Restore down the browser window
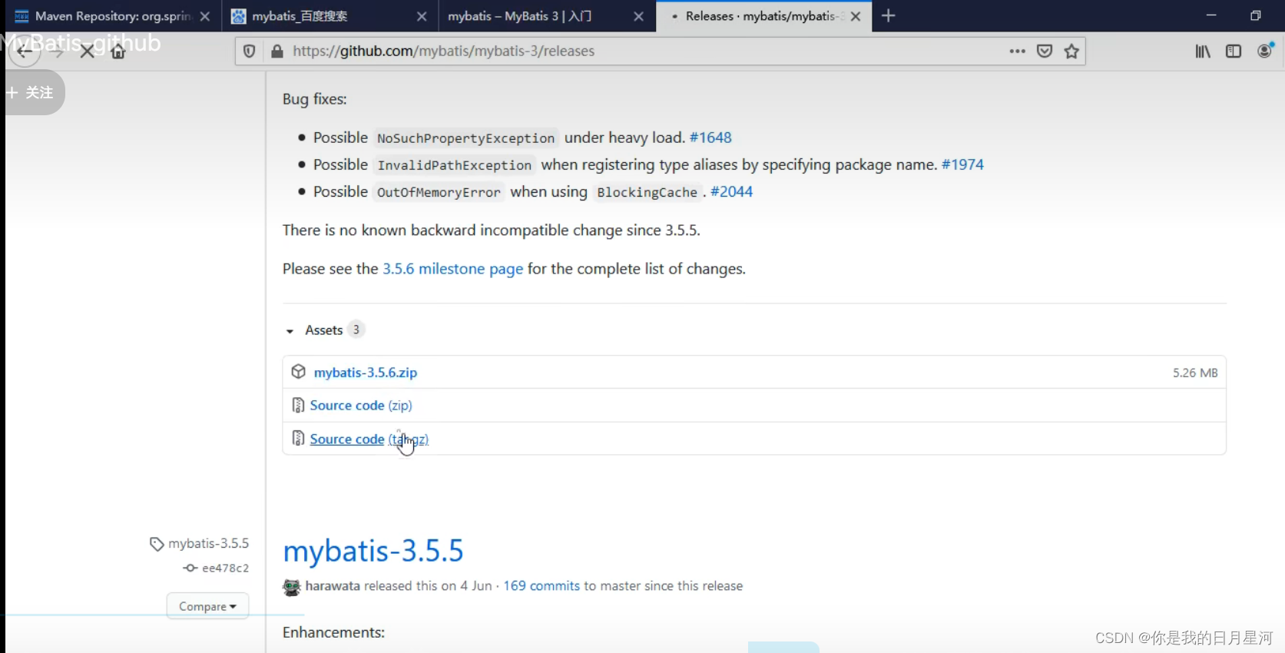 coord(1256,15)
